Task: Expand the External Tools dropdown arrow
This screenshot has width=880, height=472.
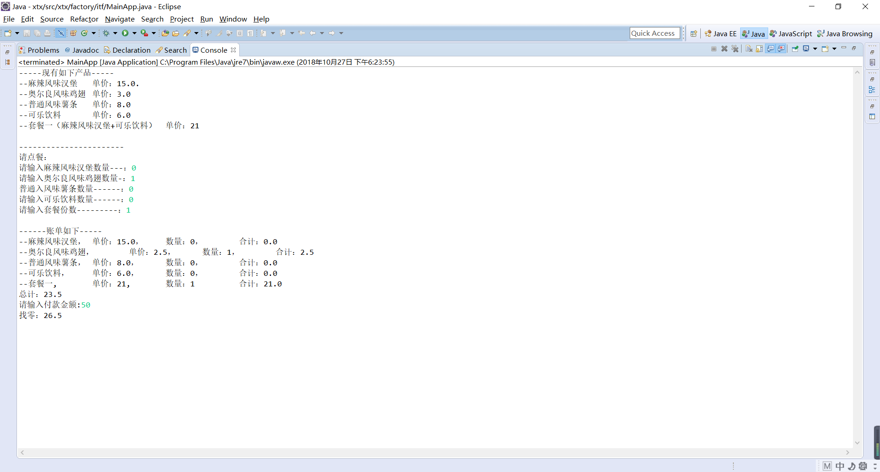Action: pos(154,33)
